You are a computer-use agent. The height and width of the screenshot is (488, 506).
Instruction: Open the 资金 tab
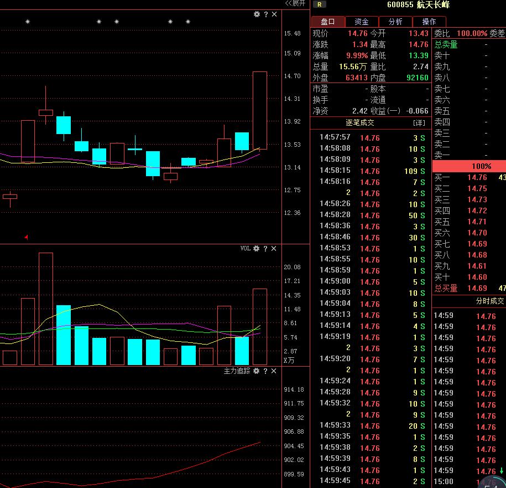click(x=362, y=22)
